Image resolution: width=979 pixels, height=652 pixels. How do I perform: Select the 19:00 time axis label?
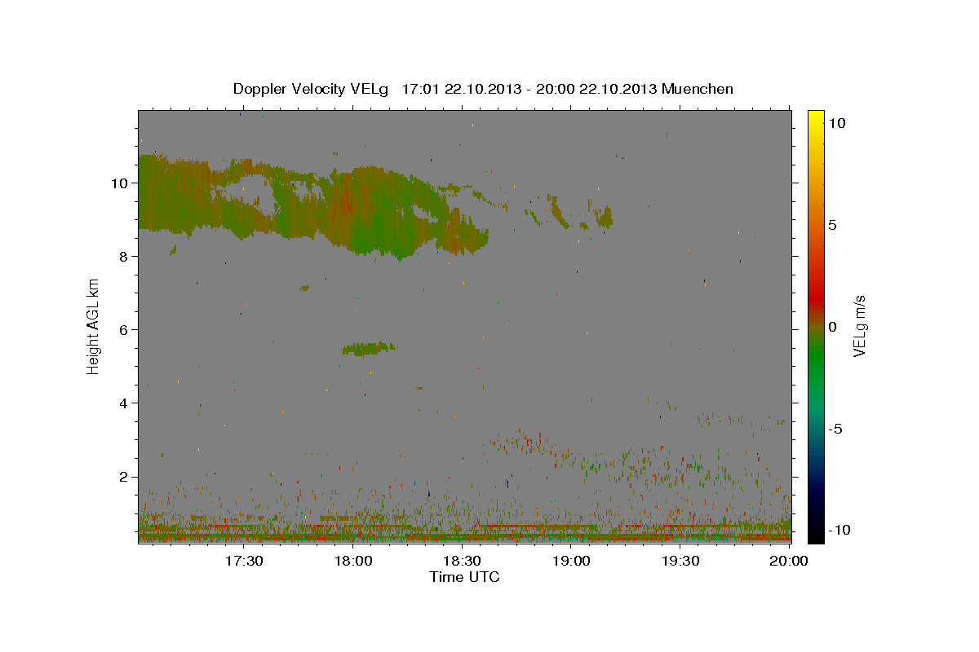571,561
